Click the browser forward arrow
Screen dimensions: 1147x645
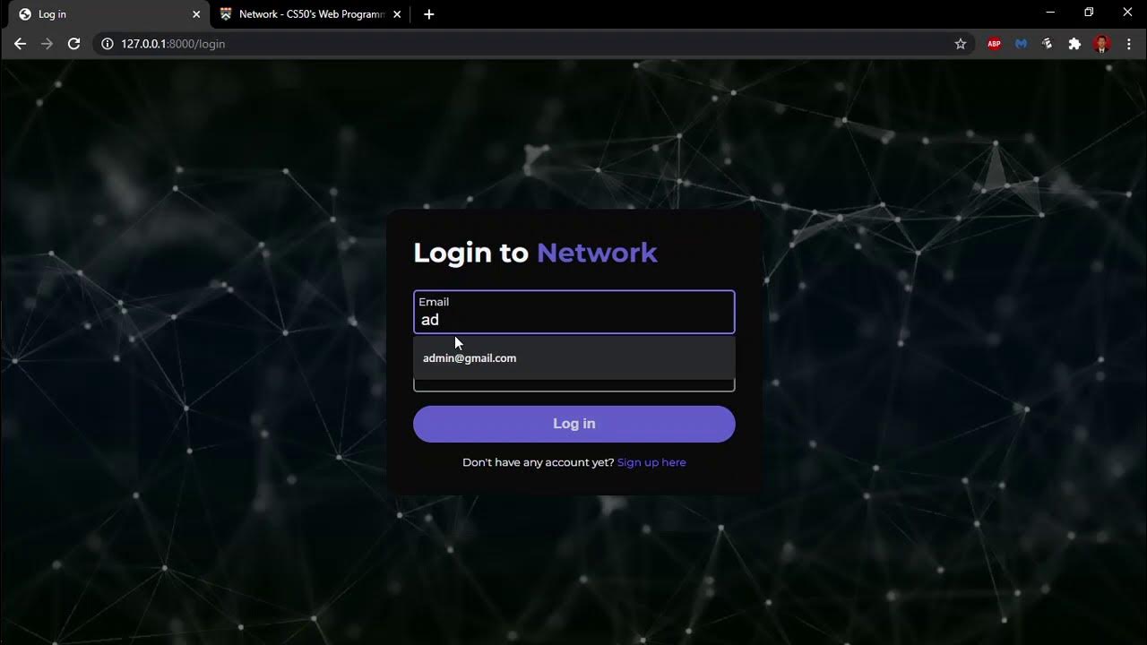(x=47, y=44)
